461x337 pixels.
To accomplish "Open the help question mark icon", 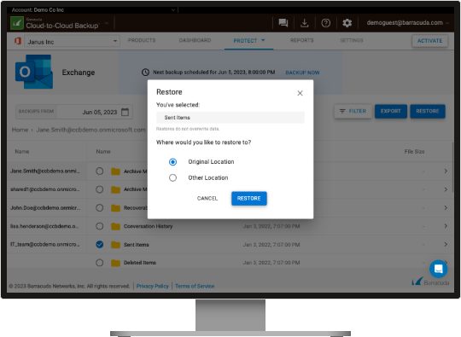I will pyautogui.click(x=326, y=23).
